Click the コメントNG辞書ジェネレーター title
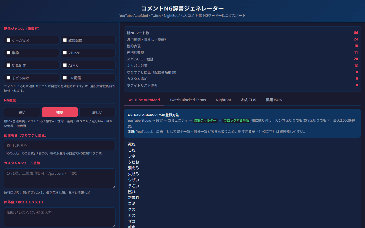Image resolution: width=365 pixels, height=228 pixels. tap(182, 9)
